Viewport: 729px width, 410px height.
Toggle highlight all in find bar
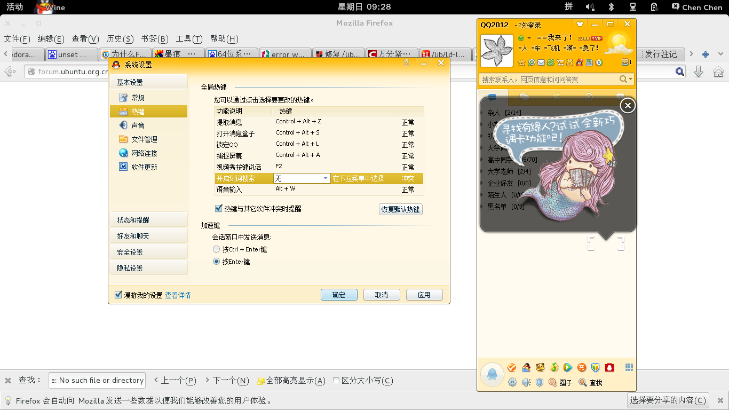click(x=291, y=381)
